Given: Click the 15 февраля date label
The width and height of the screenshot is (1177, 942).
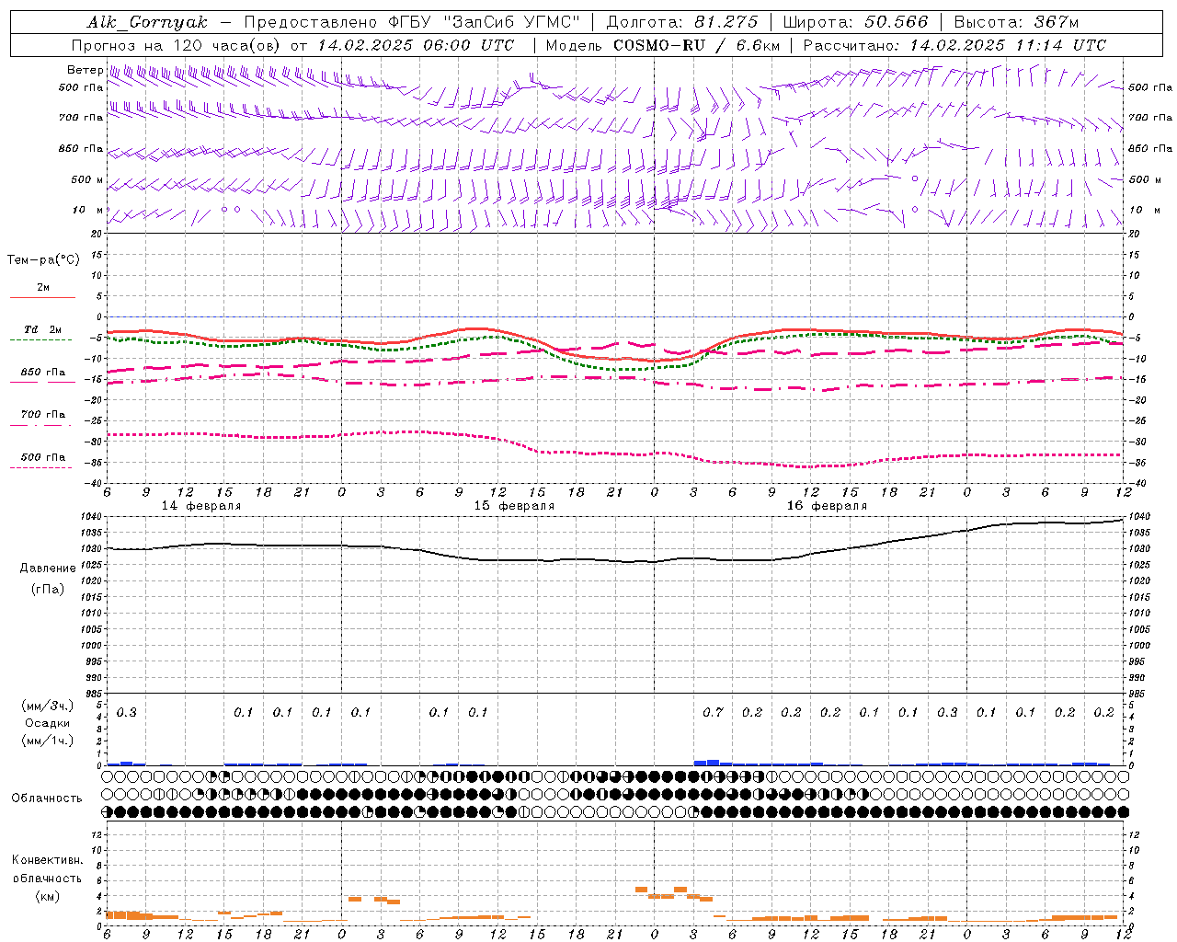Looking at the screenshot, I should (514, 506).
